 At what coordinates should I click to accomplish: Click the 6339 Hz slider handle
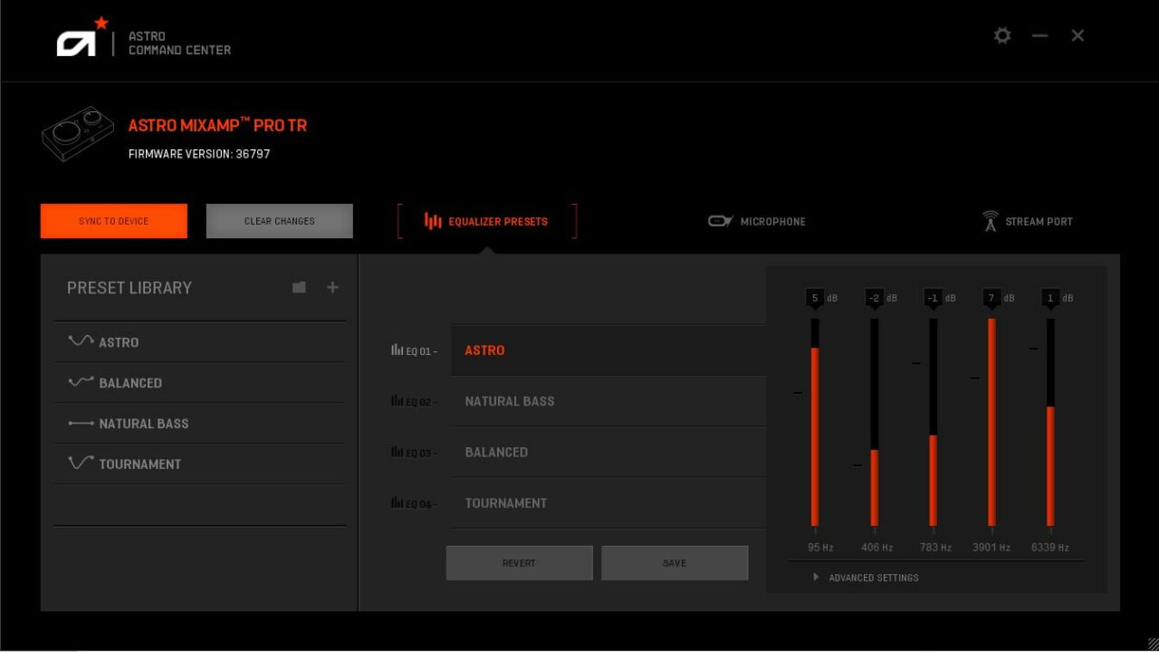[x=1049, y=409]
